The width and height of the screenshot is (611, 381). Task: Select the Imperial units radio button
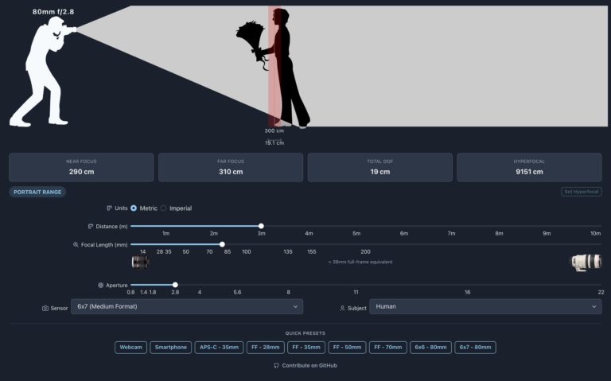coord(164,208)
